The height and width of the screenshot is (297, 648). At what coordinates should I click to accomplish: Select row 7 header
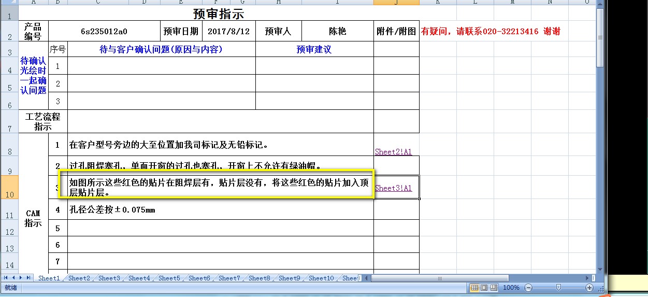pos(9,121)
